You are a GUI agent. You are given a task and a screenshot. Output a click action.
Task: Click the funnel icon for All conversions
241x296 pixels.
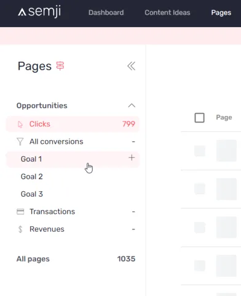(20, 142)
